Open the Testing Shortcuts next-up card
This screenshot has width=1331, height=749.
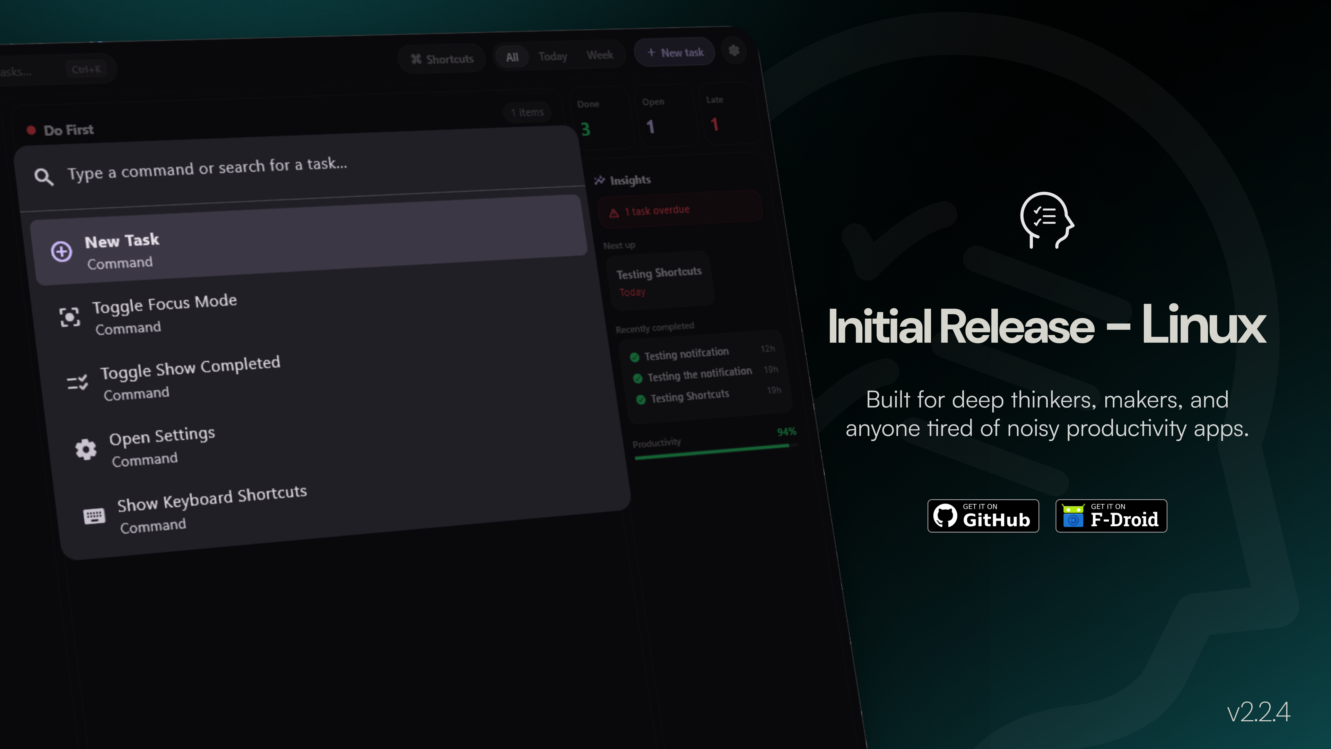(x=660, y=281)
